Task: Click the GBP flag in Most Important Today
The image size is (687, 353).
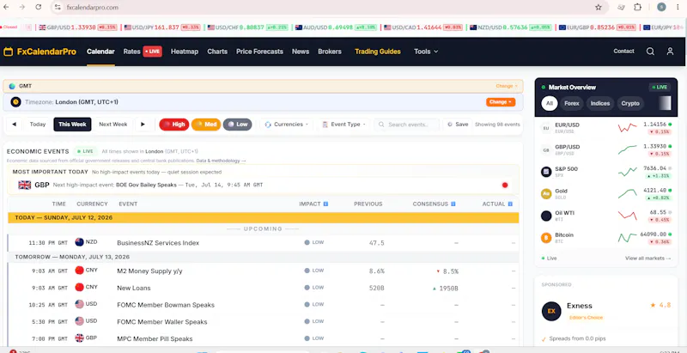Action: pyautogui.click(x=25, y=185)
